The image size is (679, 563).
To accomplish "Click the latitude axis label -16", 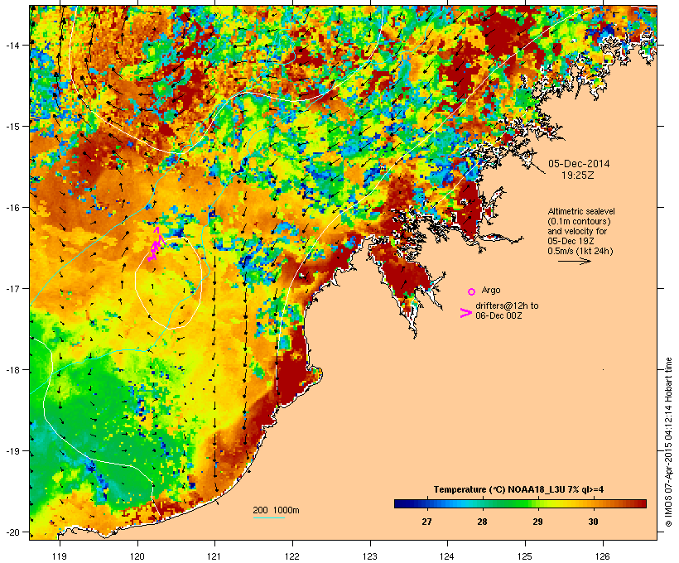I will coord(12,208).
